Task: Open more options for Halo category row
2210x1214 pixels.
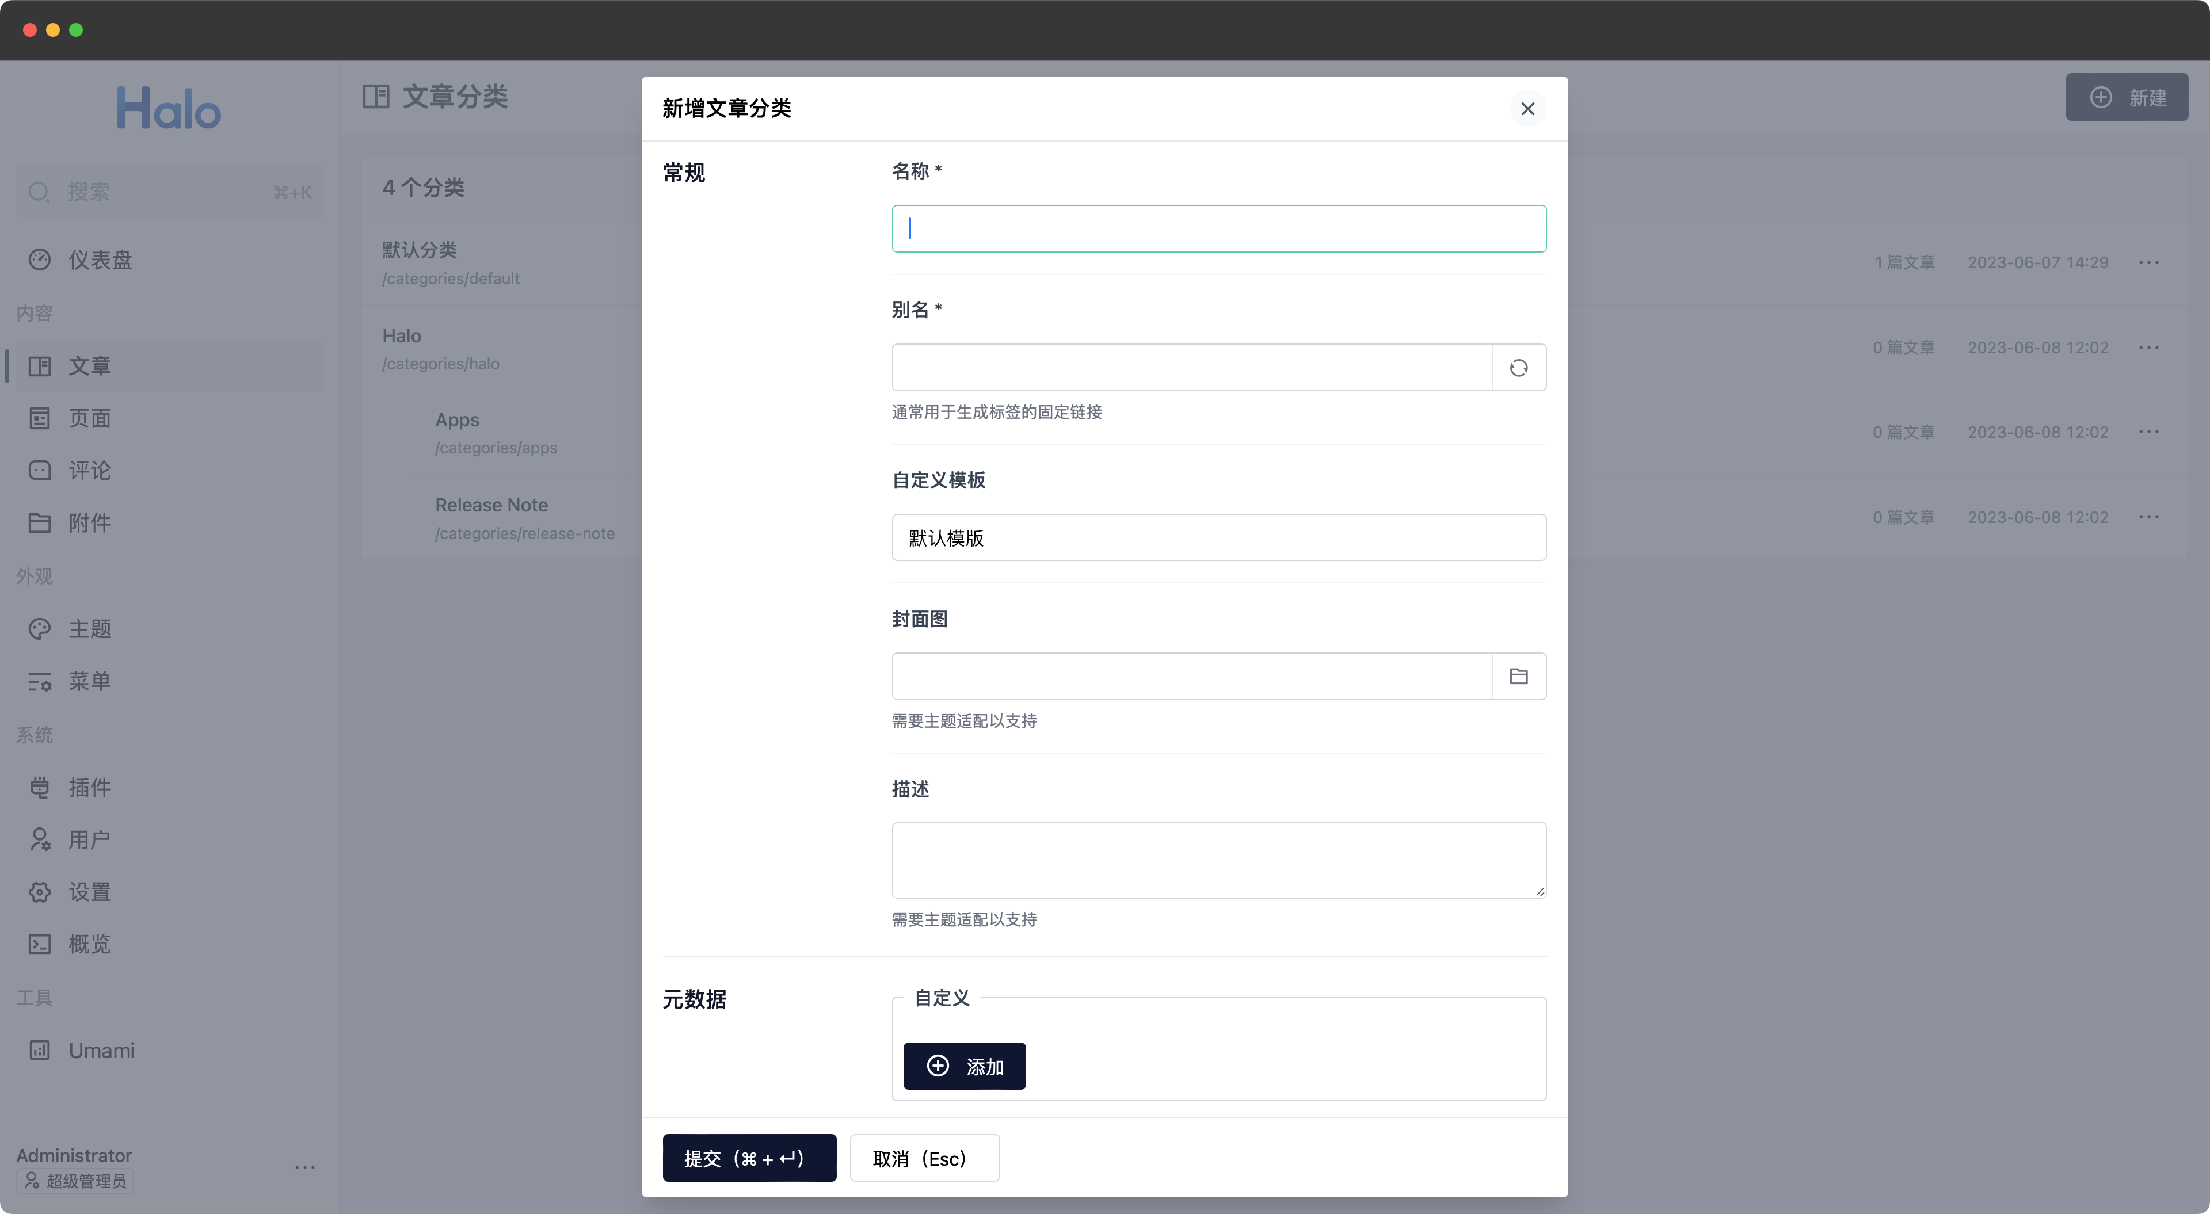Action: pos(2148,346)
